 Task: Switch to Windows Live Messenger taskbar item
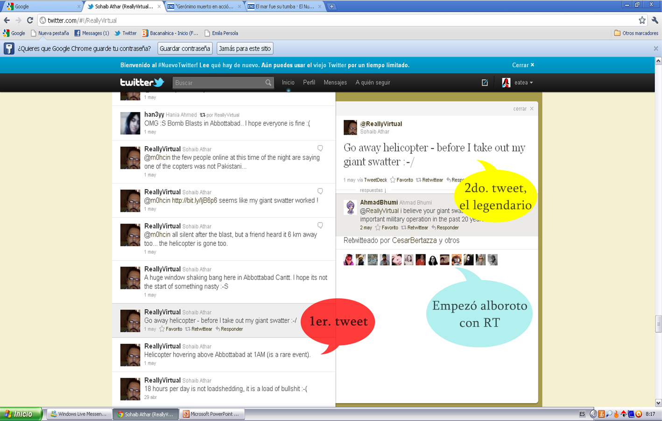(79, 414)
